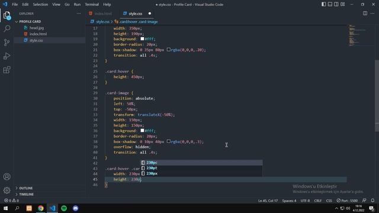
Task: Click the editor vertical scrollbar
Action: pos(377,95)
